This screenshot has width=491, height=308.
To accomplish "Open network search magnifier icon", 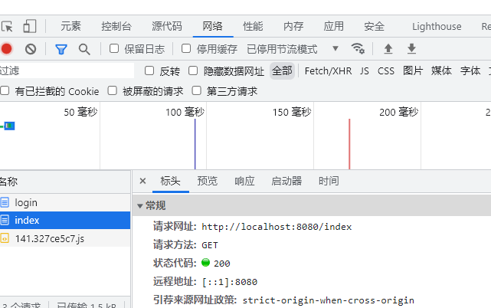I will 84,49.
